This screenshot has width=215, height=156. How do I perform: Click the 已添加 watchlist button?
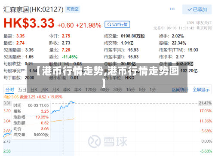point(197,9)
